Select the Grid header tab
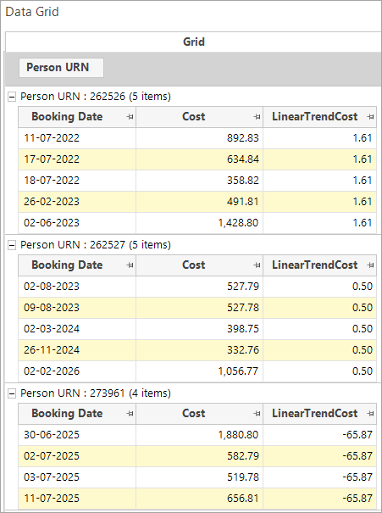382x513 pixels. coord(193,42)
